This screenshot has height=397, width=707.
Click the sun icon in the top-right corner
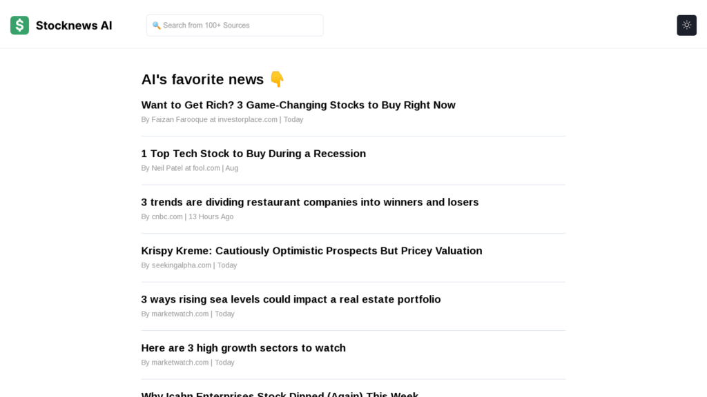[686, 25]
